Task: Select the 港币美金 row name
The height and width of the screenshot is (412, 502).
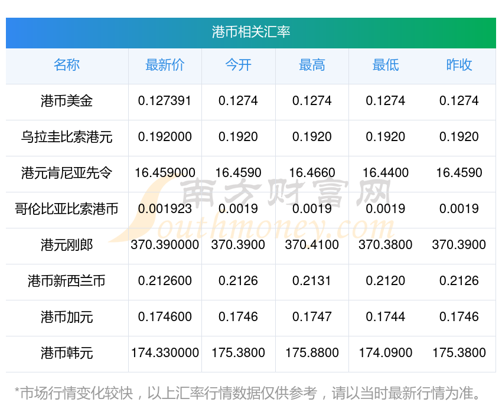Action: (67, 101)
